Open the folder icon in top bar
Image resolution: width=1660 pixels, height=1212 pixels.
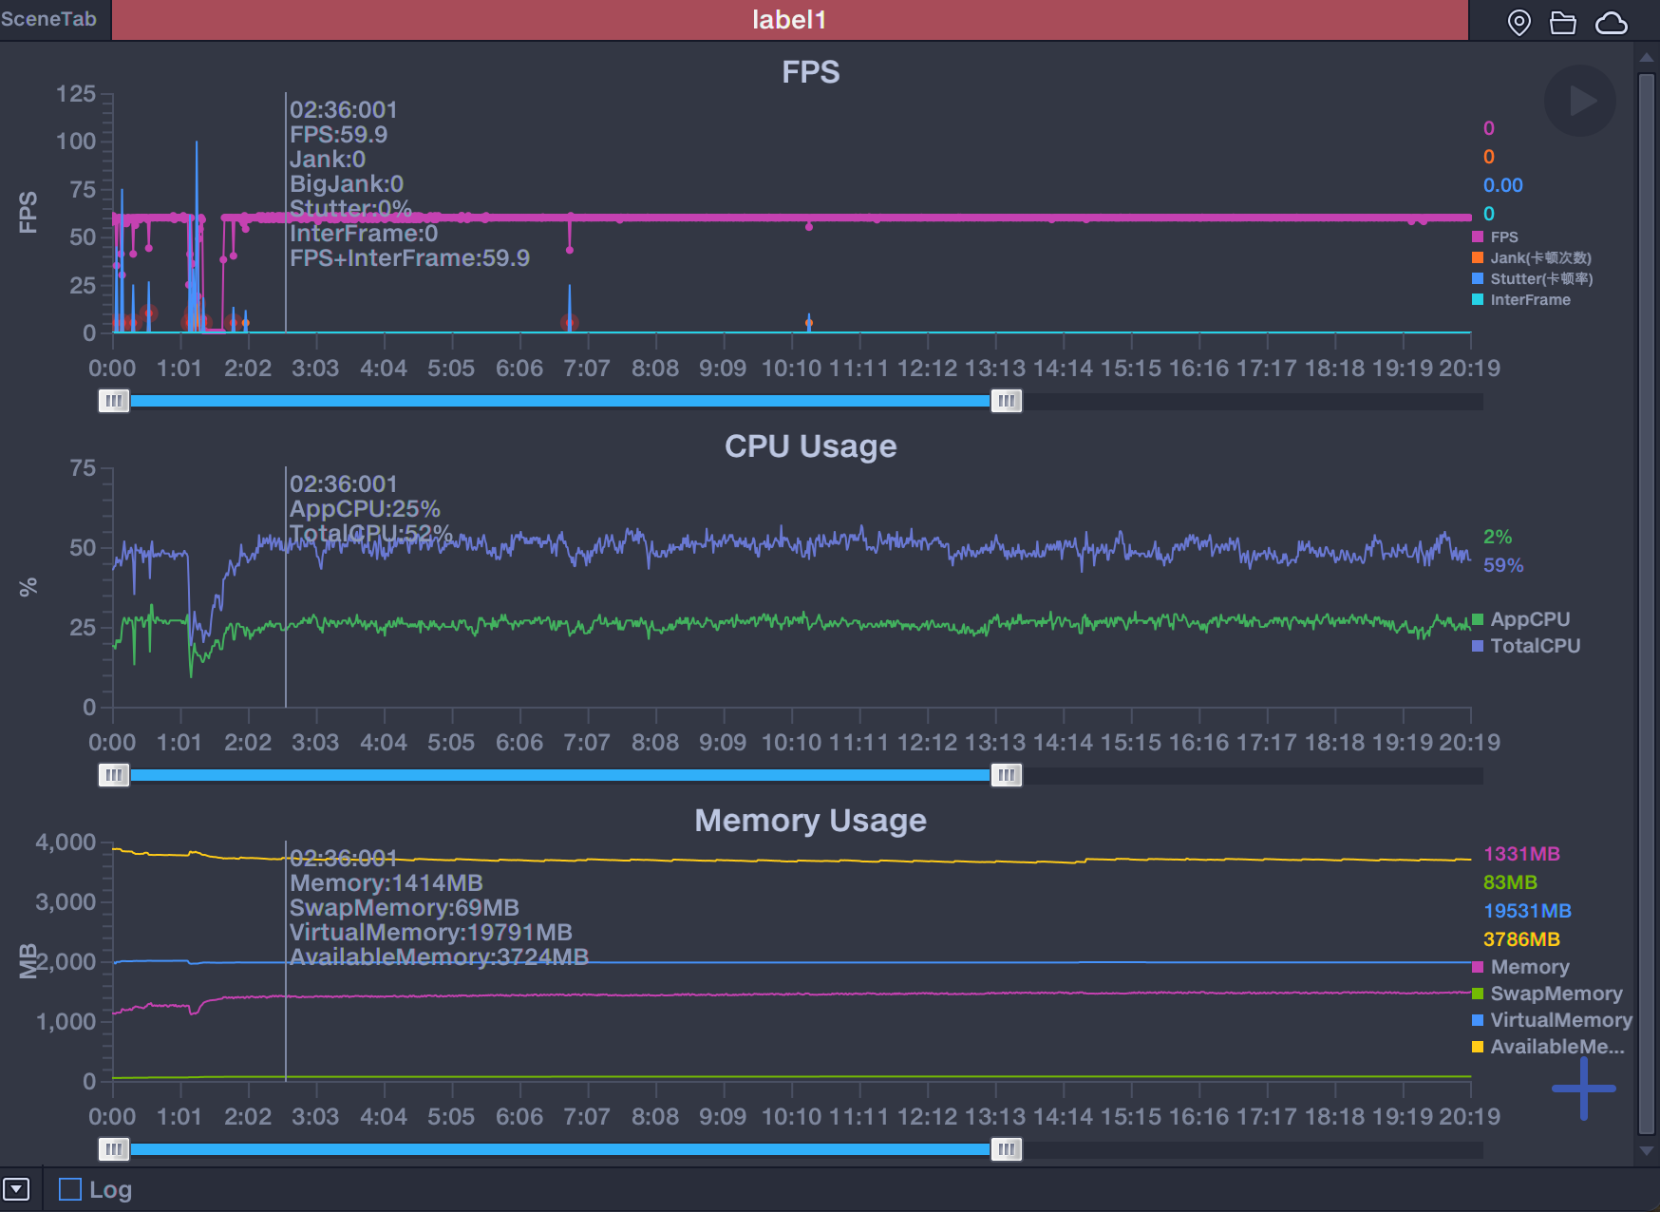[1562, 22]
